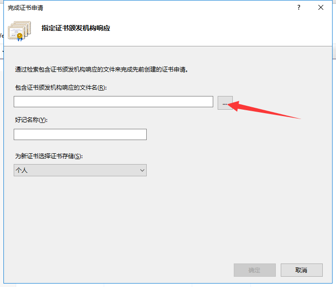The height and width of the screenshot is (287, 336).
Task: Click the 为新证书选择证书存储(S) label
Action: 49,156
